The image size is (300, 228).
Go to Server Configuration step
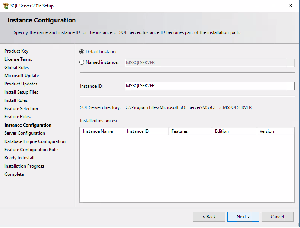pos(24,133)
